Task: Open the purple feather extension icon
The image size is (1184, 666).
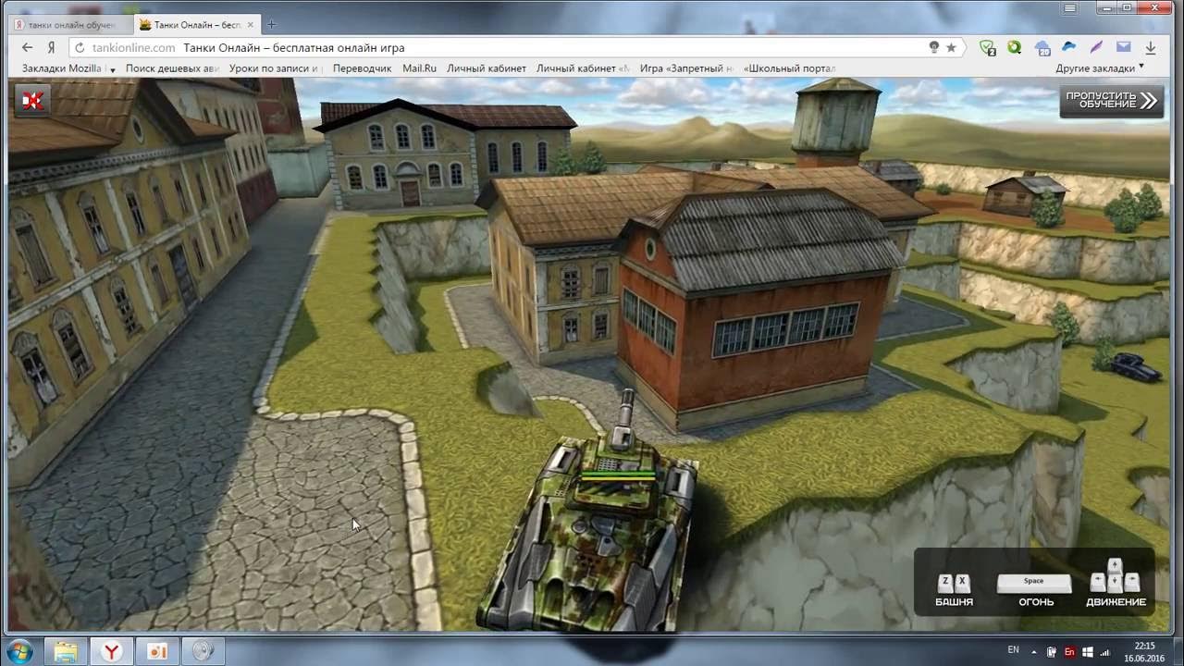Action: point(1096,47)
